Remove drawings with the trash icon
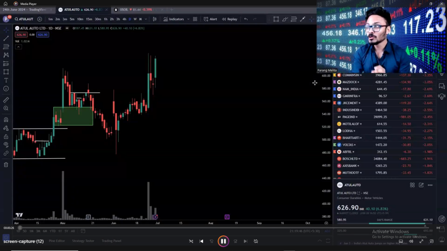447x251 pixels. tap(6, 164)
